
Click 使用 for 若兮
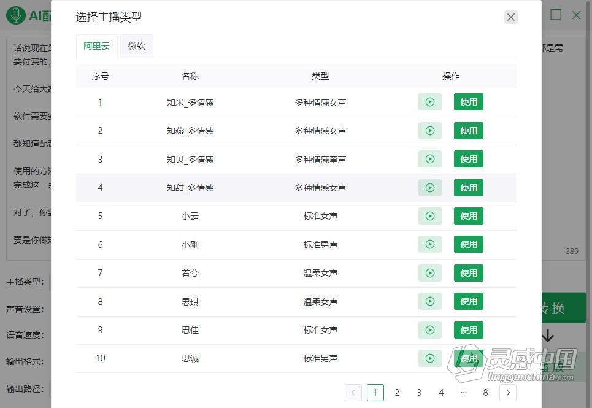coord(469,273)
